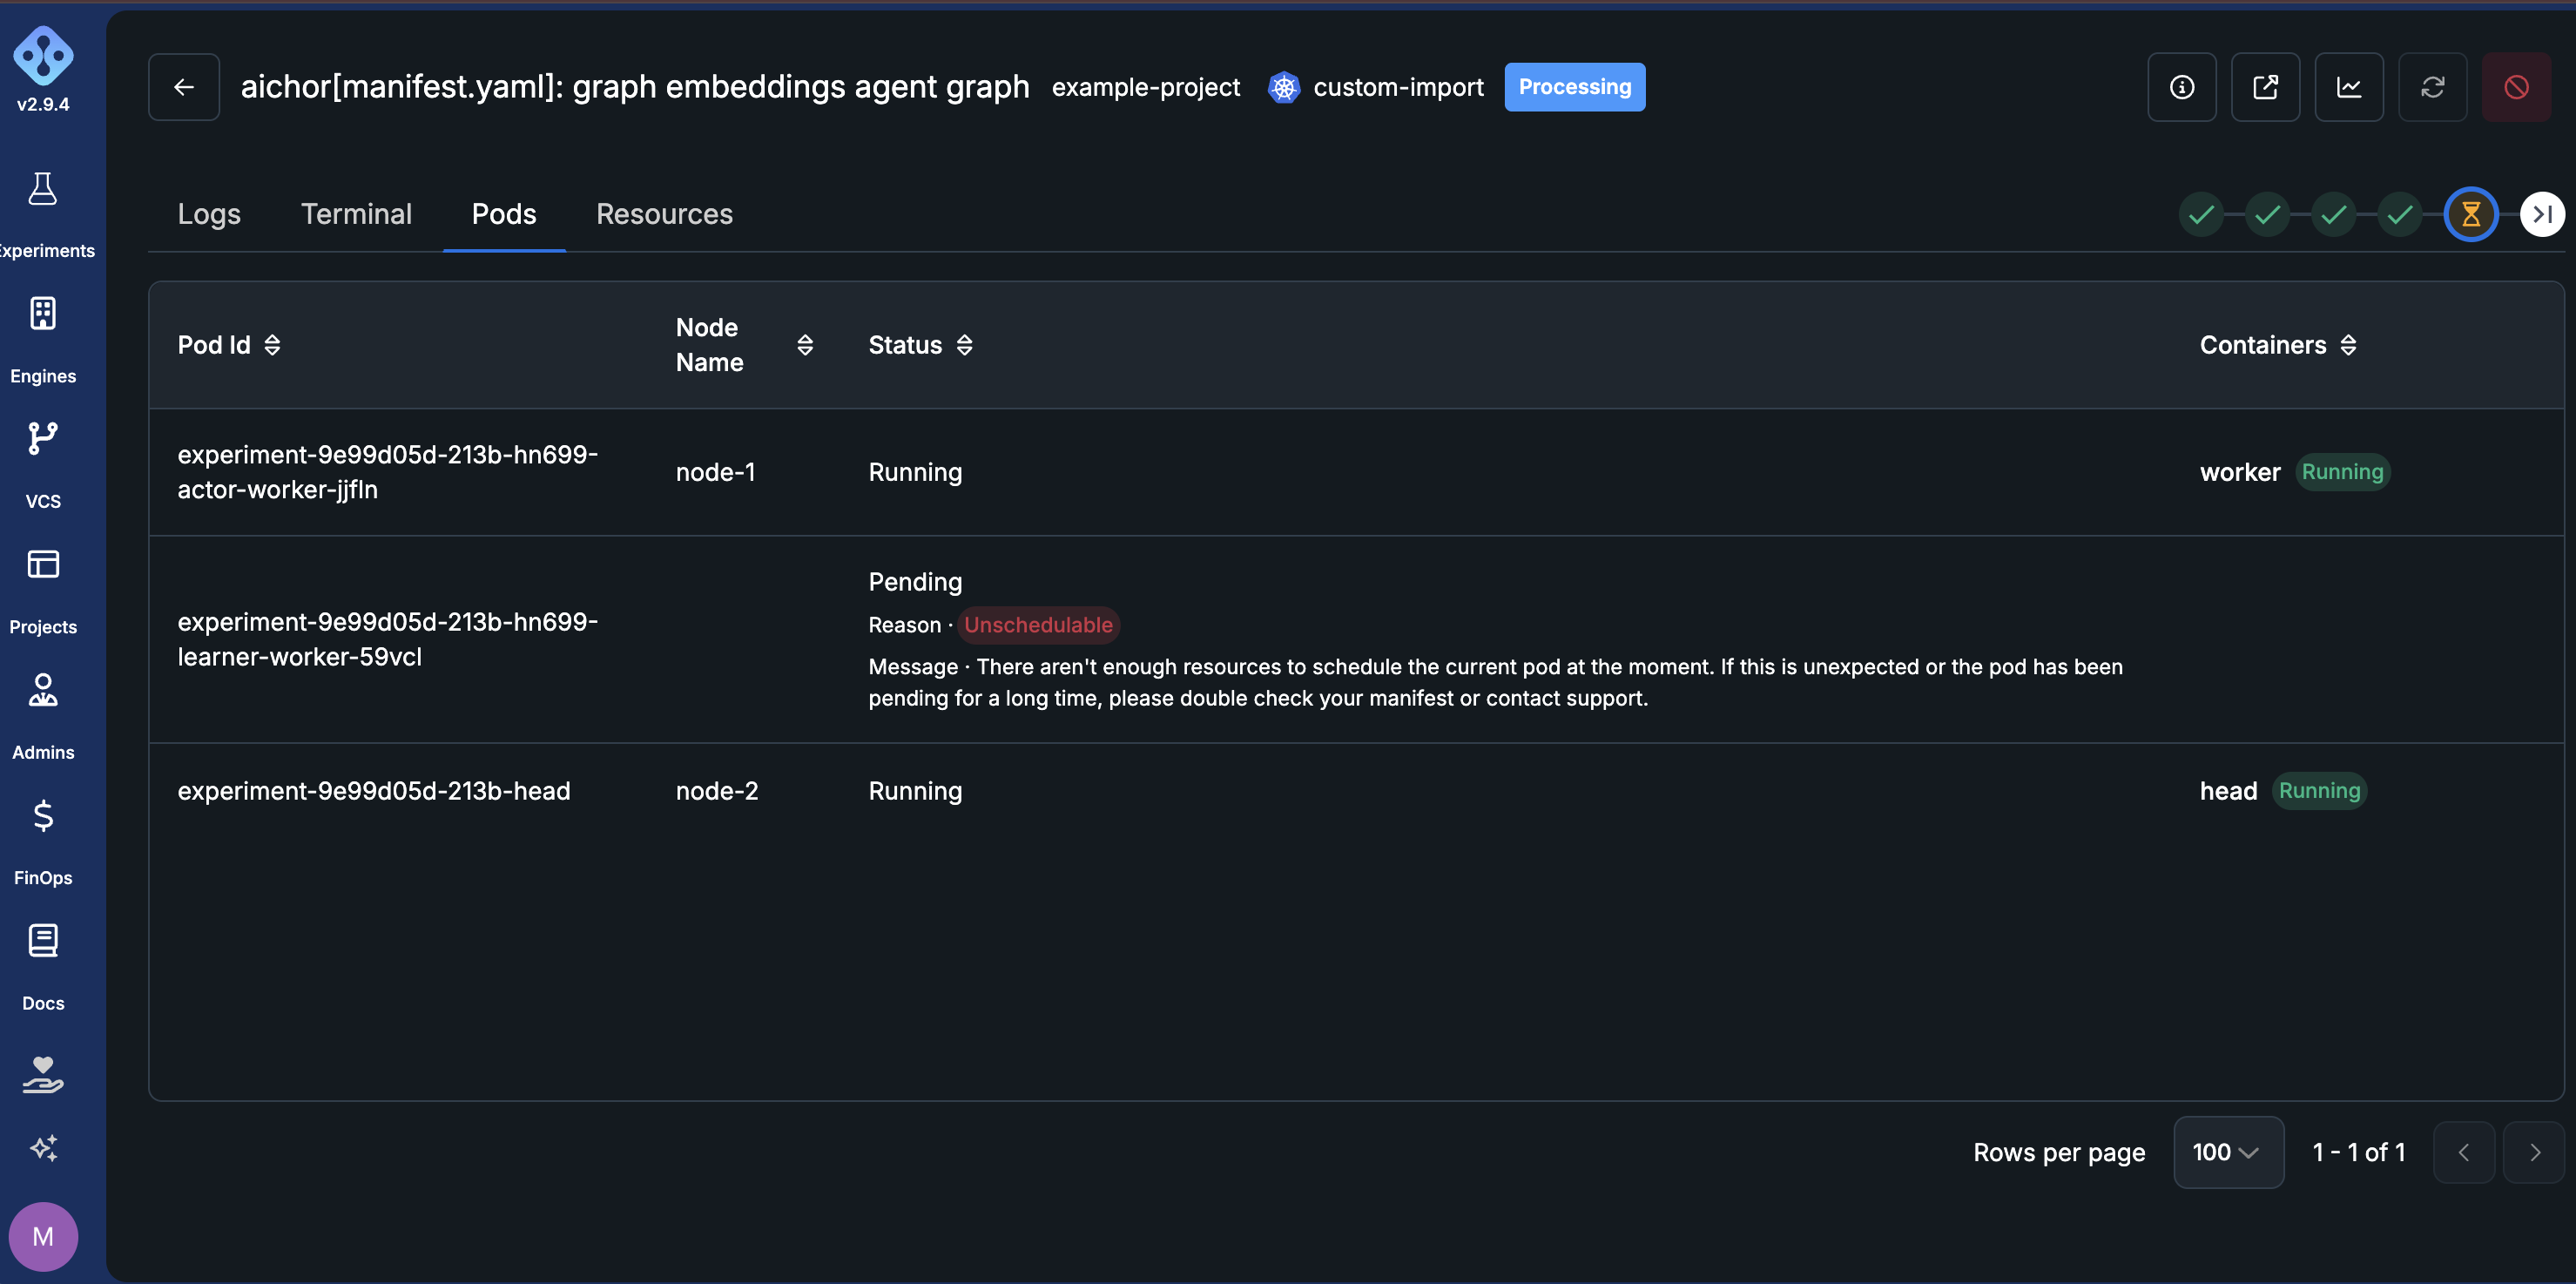
Task: Click the experiment info icon button
Action: click(2182, 87)
